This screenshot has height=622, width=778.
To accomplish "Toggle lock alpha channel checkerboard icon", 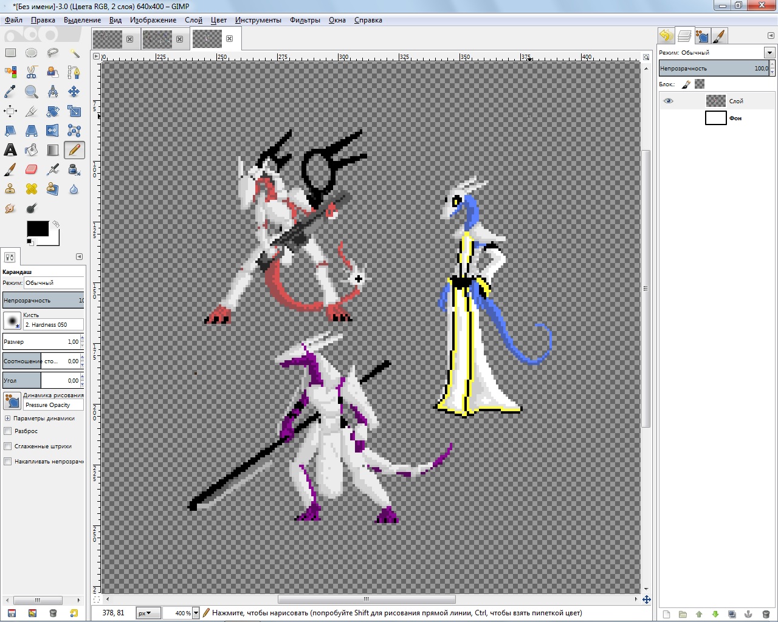I will (x=700, y=84).
